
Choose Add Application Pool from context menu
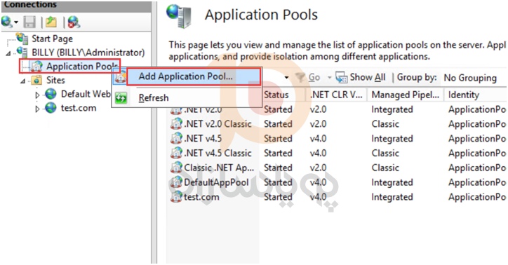(193, 76)
